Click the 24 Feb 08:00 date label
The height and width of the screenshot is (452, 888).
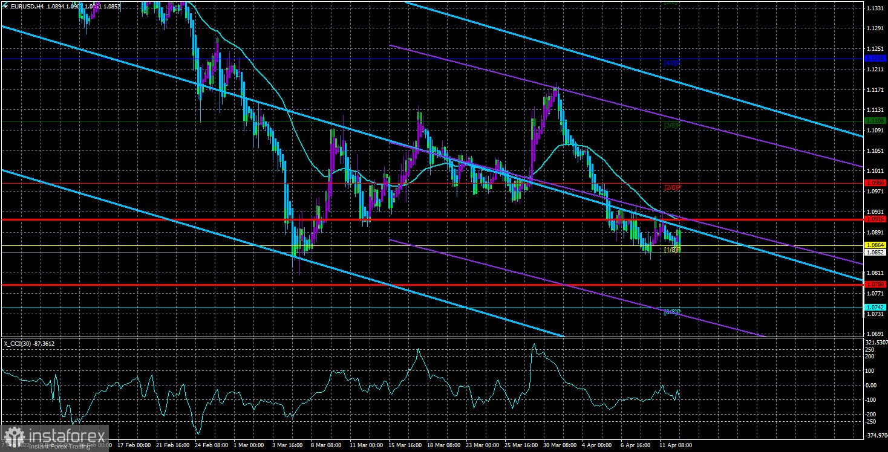click(x=212, y=445)
